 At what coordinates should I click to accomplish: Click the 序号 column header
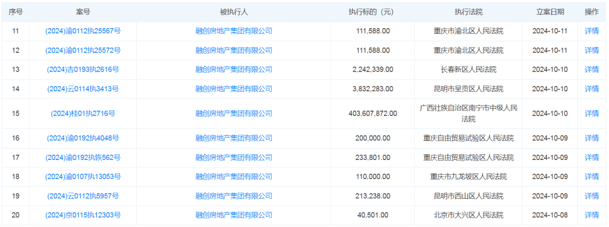click(16, 12)
